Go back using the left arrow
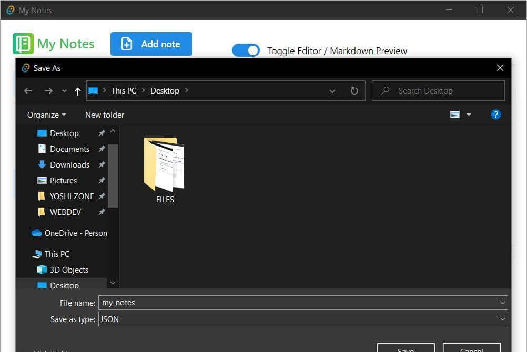This screenshot has width=527, height=352. 28,91
